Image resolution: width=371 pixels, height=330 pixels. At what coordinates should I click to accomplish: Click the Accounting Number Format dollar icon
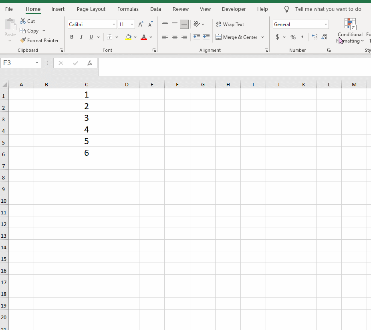pyautogui.click(x=277, y=37)
